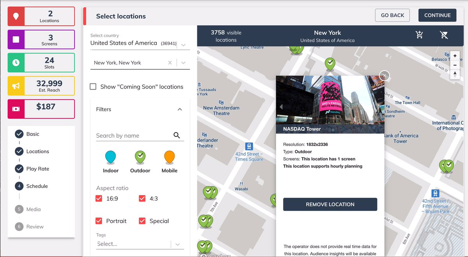The height and width of the screenshot is (257, 468).
Task: Click the Belasco Theatre map label
Action: click(x=447, y=59)
